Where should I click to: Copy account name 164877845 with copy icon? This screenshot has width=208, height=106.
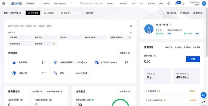point(170,25)
